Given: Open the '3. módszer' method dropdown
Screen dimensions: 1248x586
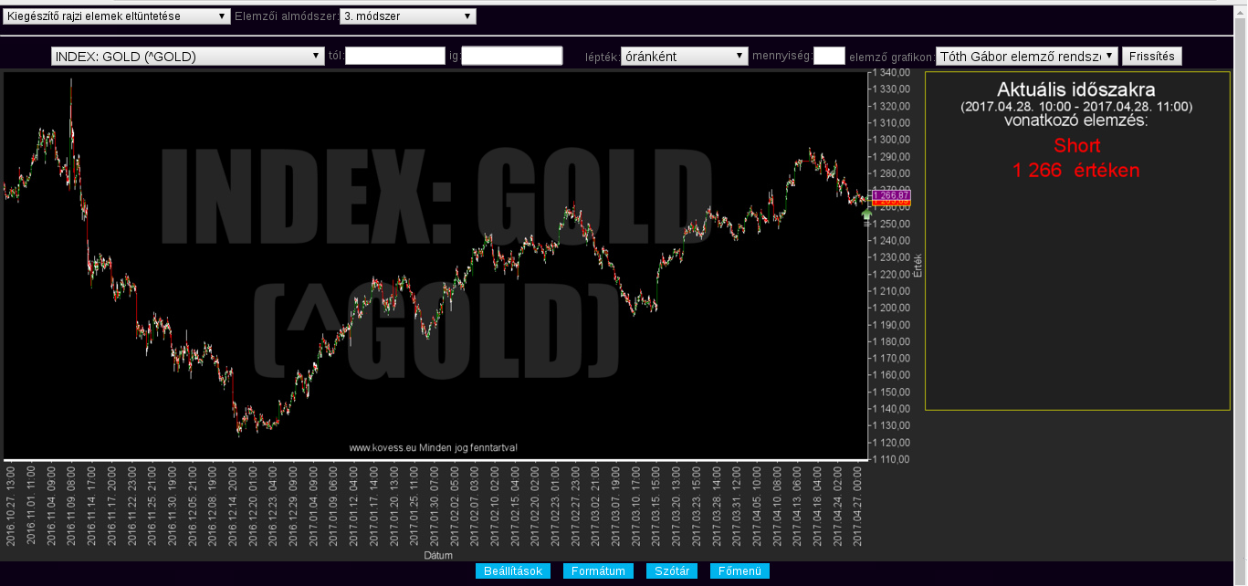Looking at the screenshot, I should [407, 16].
